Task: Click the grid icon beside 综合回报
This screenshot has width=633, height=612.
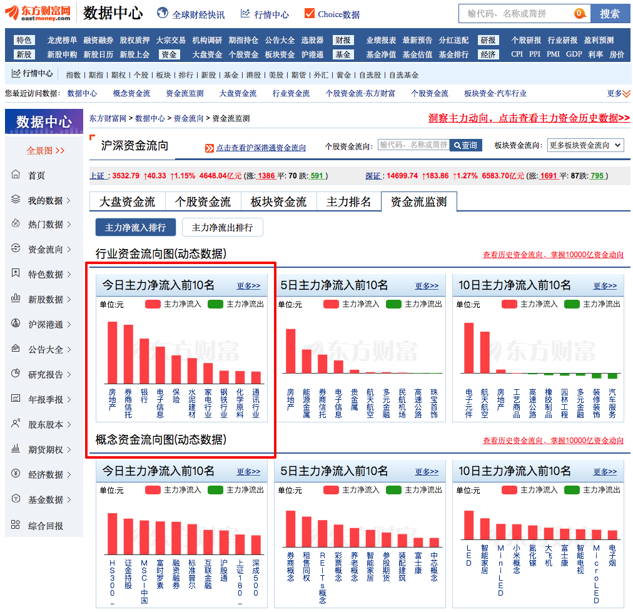Action: click(16, 525)
